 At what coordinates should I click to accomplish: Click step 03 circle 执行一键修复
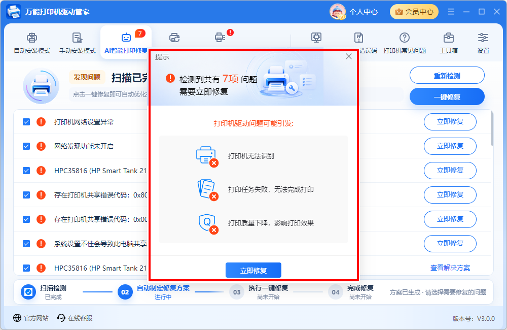click(237, 292)
